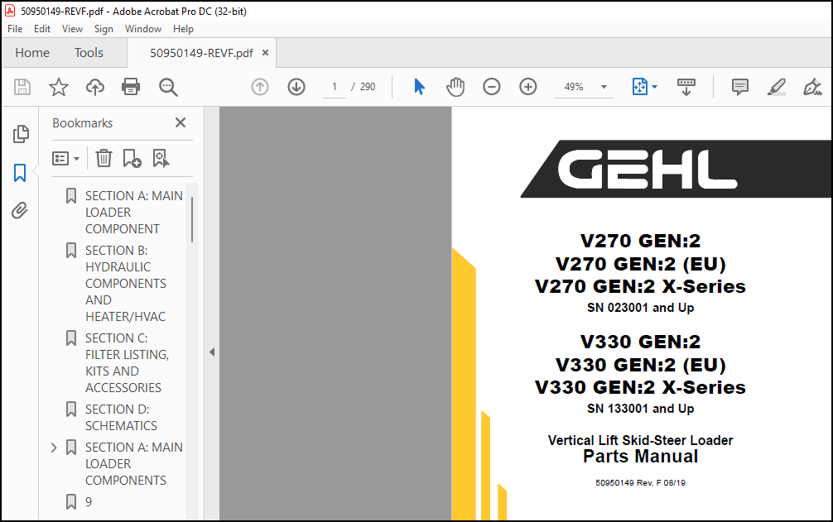
Task: Click the Bookmarks panel heading
Action: [x=82, y=123]
